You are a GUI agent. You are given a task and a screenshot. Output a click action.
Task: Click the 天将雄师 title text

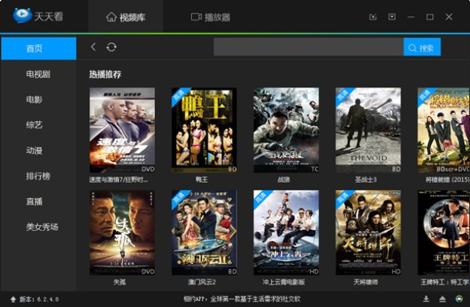click(x=366, y=282)
